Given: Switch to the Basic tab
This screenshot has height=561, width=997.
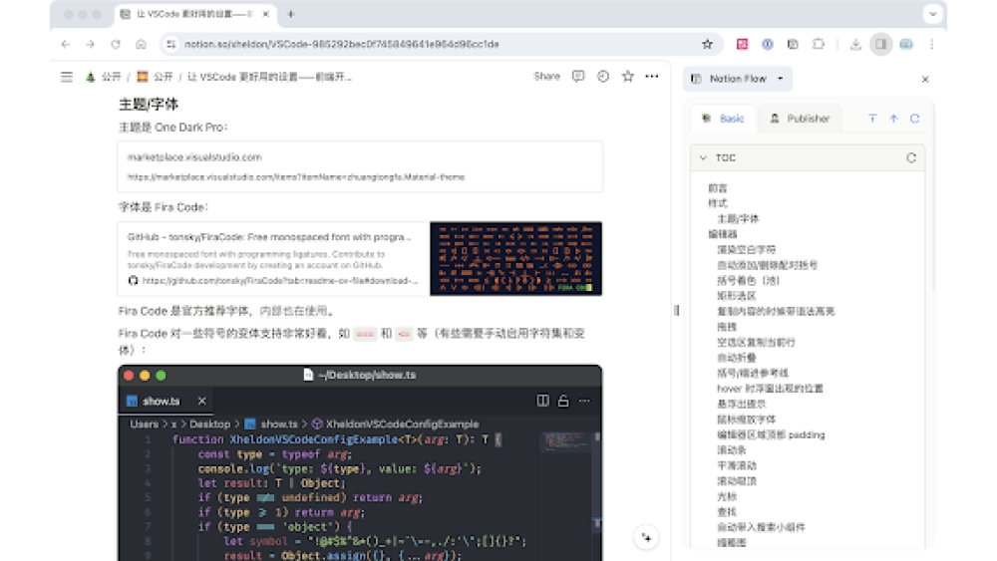Looking at the screenshot, I should point(724,119).
